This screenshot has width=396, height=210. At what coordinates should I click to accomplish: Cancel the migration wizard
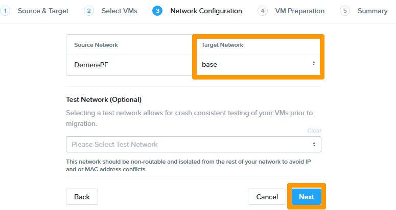[x=267, y=197]
